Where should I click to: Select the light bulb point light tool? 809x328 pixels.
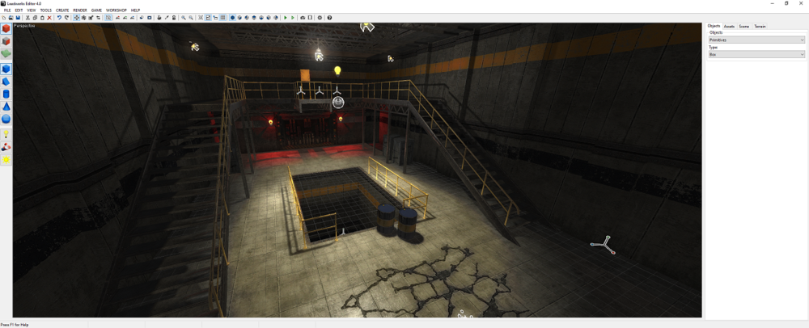pos(6,134)
